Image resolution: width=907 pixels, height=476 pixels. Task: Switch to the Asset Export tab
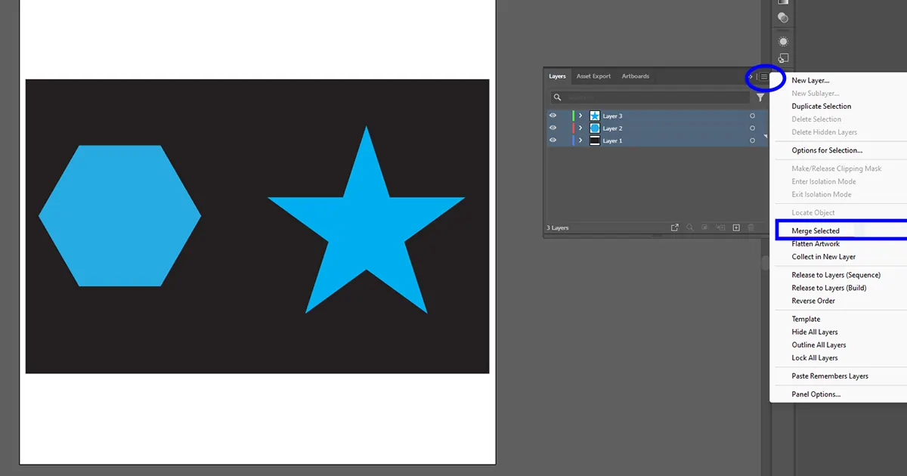coord(594,76)
